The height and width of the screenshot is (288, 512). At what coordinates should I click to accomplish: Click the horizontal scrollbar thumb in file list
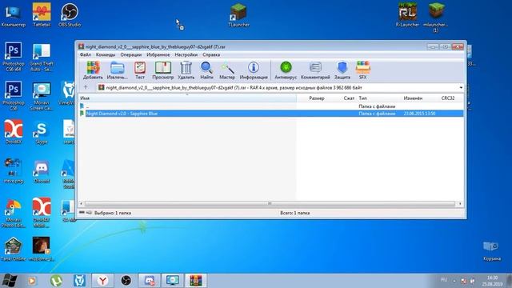point(270,203)
